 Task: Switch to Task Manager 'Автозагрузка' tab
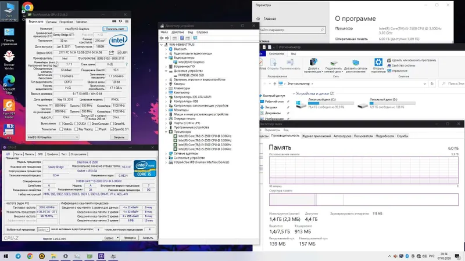click(342, 136)
